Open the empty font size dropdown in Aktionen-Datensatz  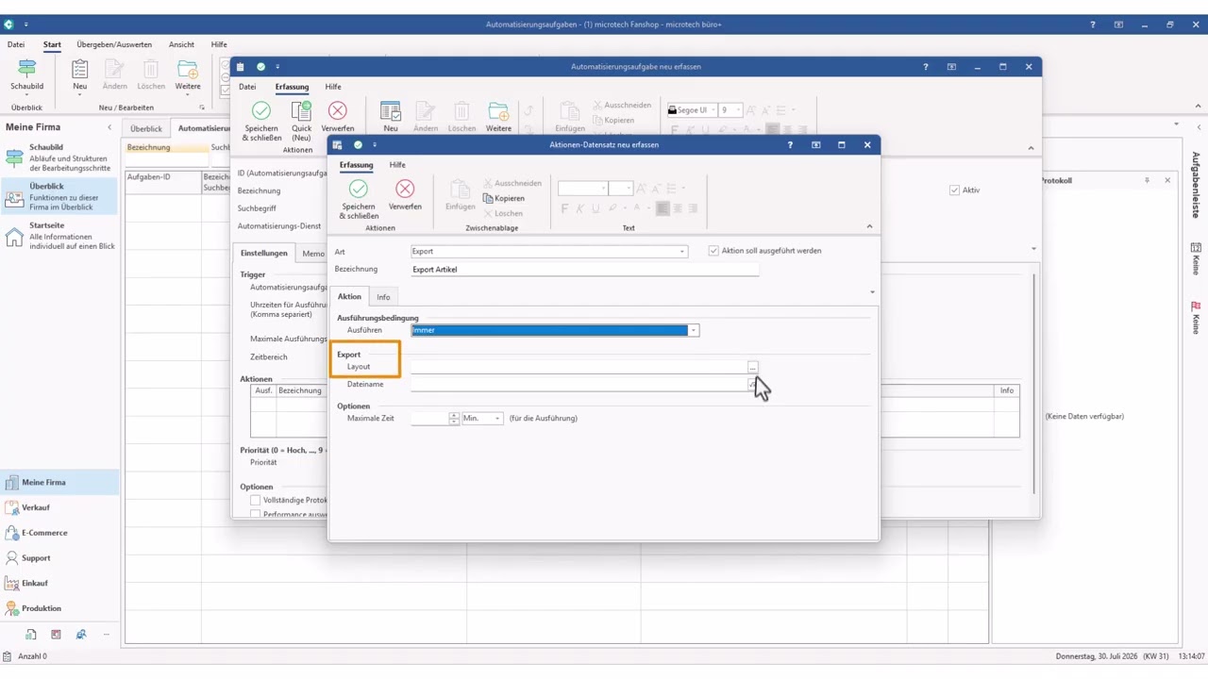(629, 189)
